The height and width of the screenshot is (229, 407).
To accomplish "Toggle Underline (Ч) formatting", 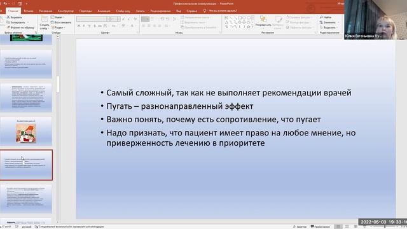I will [89, 26].
